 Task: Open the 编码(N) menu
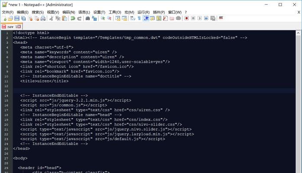click(x=68, y=12)
